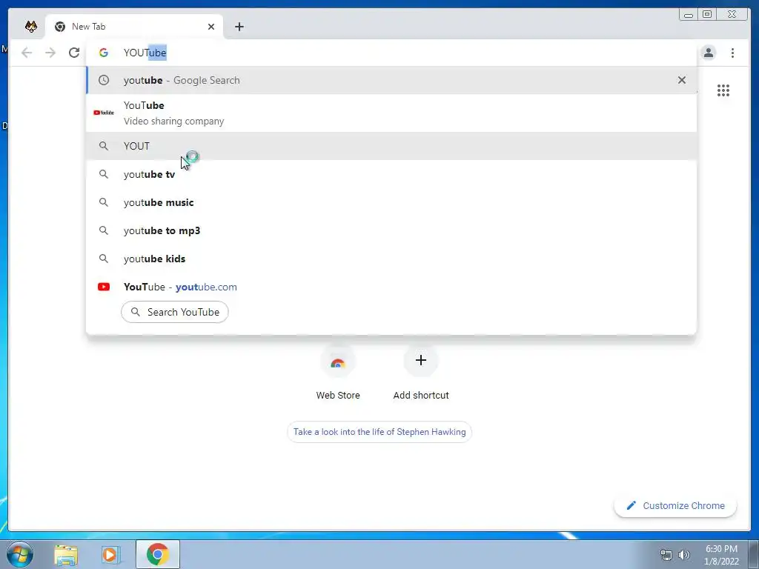Open the network tray icon

[666, 555]
